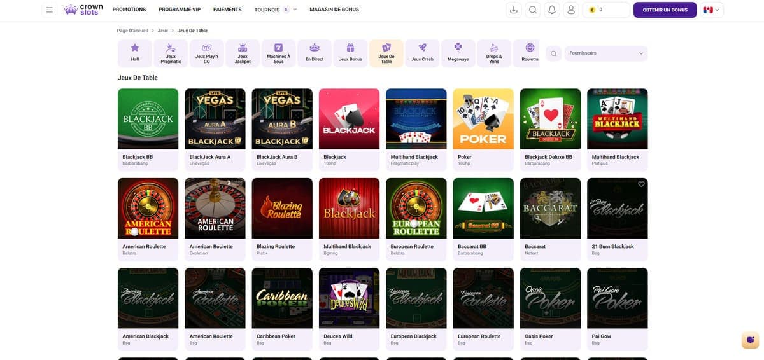Select the Machines À Sous category
764x360 pixels.
278,53
